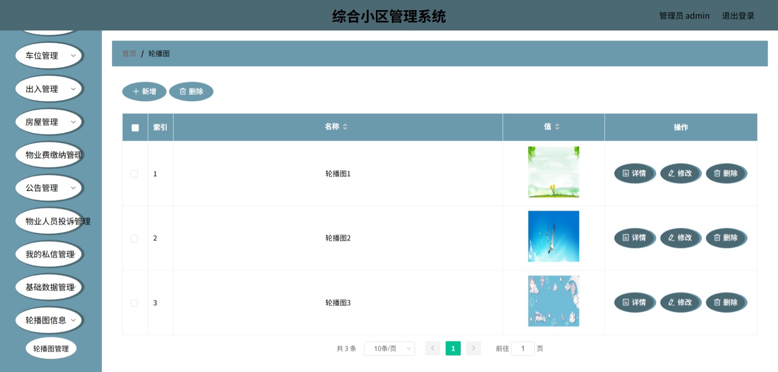The width and height of the screenshot is (778, 372).
Task: Open 详情 for 轮播图3
Action: point(635,302)
